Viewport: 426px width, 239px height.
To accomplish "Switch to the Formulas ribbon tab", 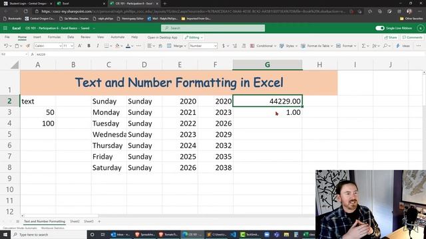I will coord(54,37).
